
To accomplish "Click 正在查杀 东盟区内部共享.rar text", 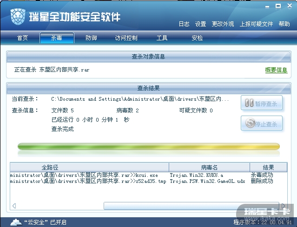I will [52, 70].
